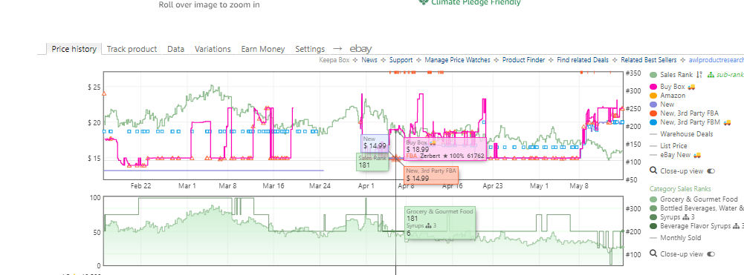Click the Buy Box truck shipping icon in the legend

pyautogui.click(x=691, y=87)
